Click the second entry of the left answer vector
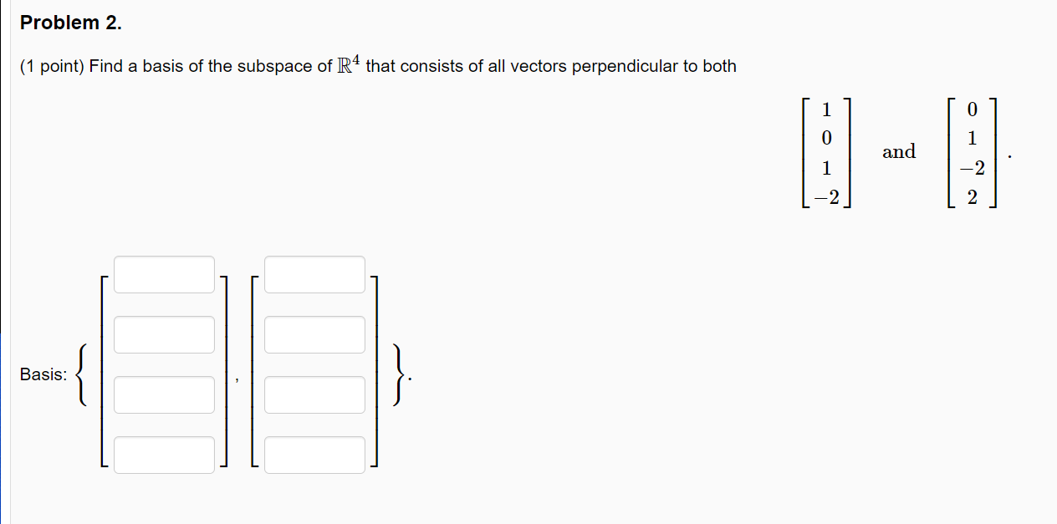 click(x=164, y=334)
